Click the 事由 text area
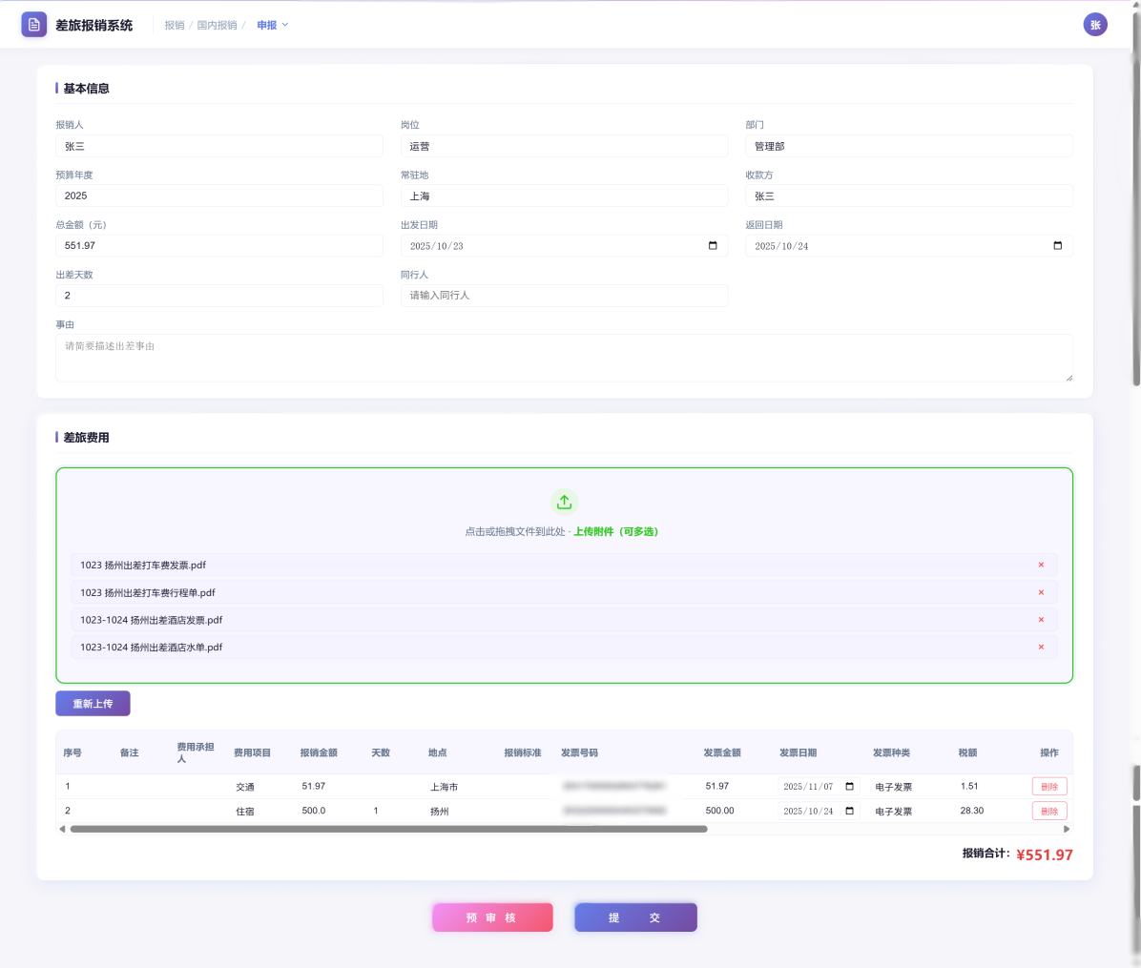This screenshot has width=1141, height=968. [563, 358]
